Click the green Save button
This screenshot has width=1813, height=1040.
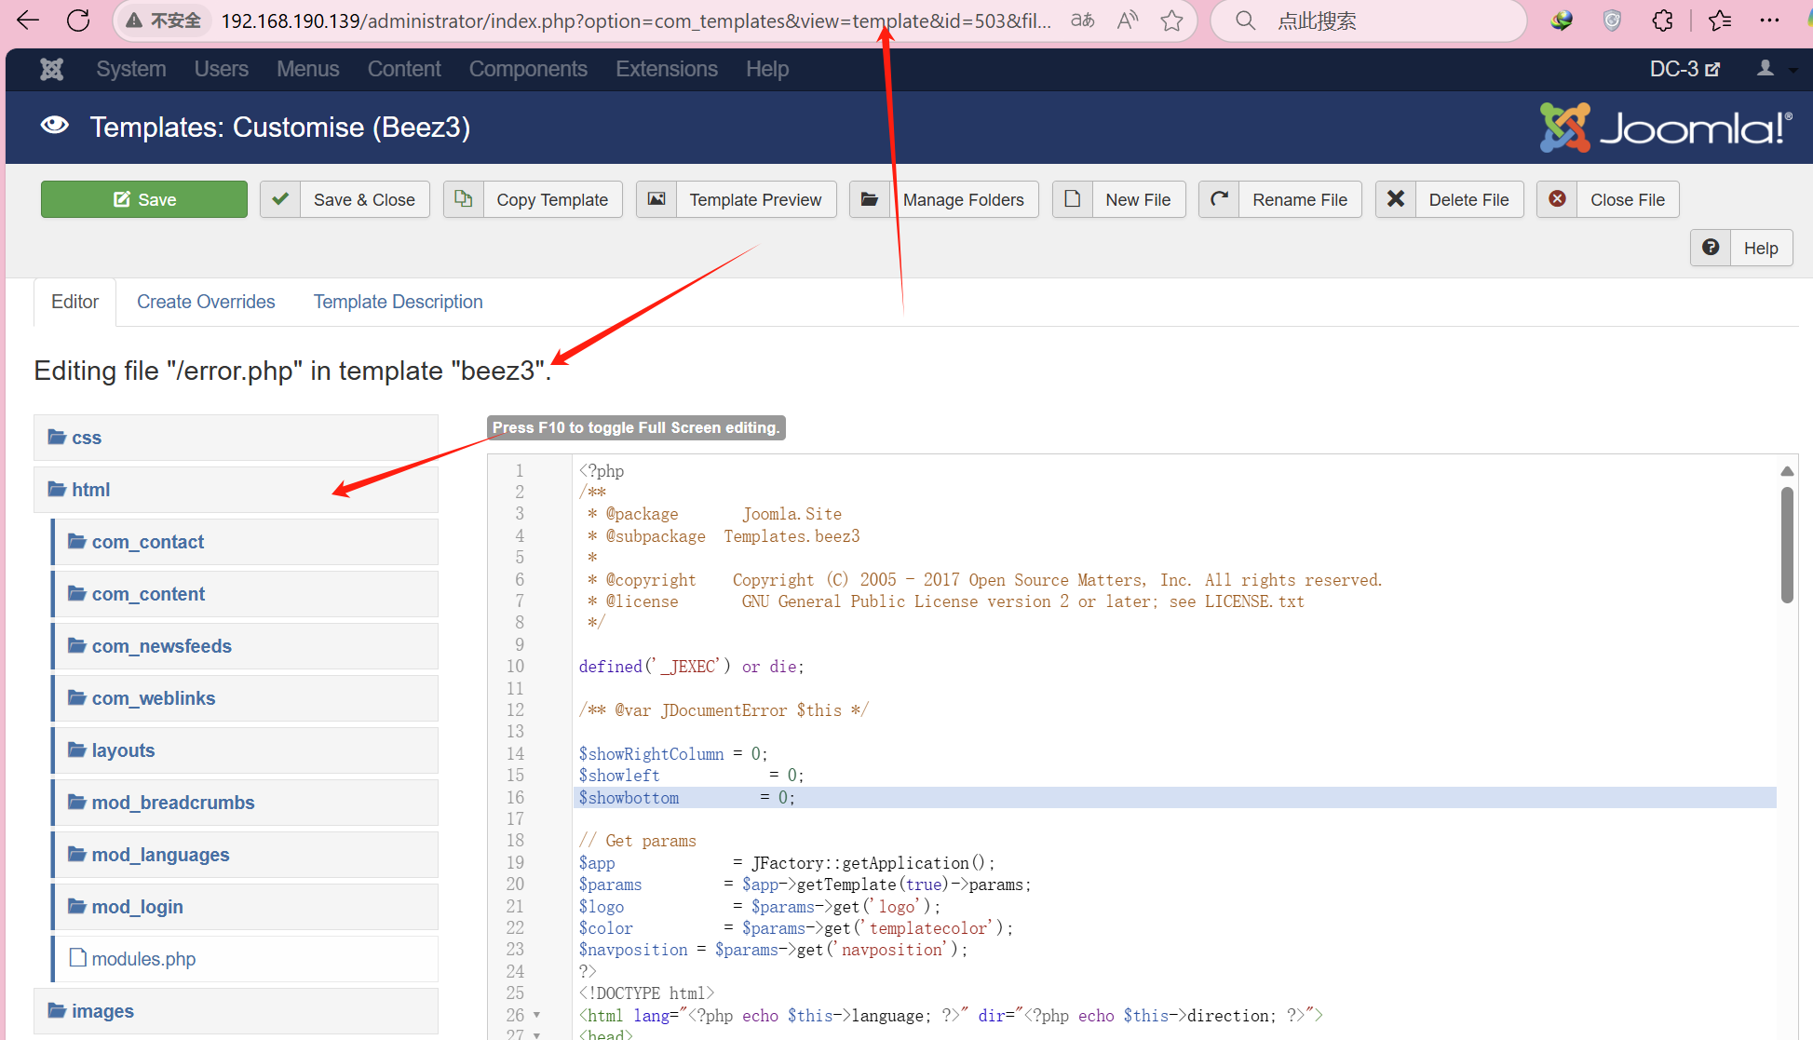click(144, 199)
